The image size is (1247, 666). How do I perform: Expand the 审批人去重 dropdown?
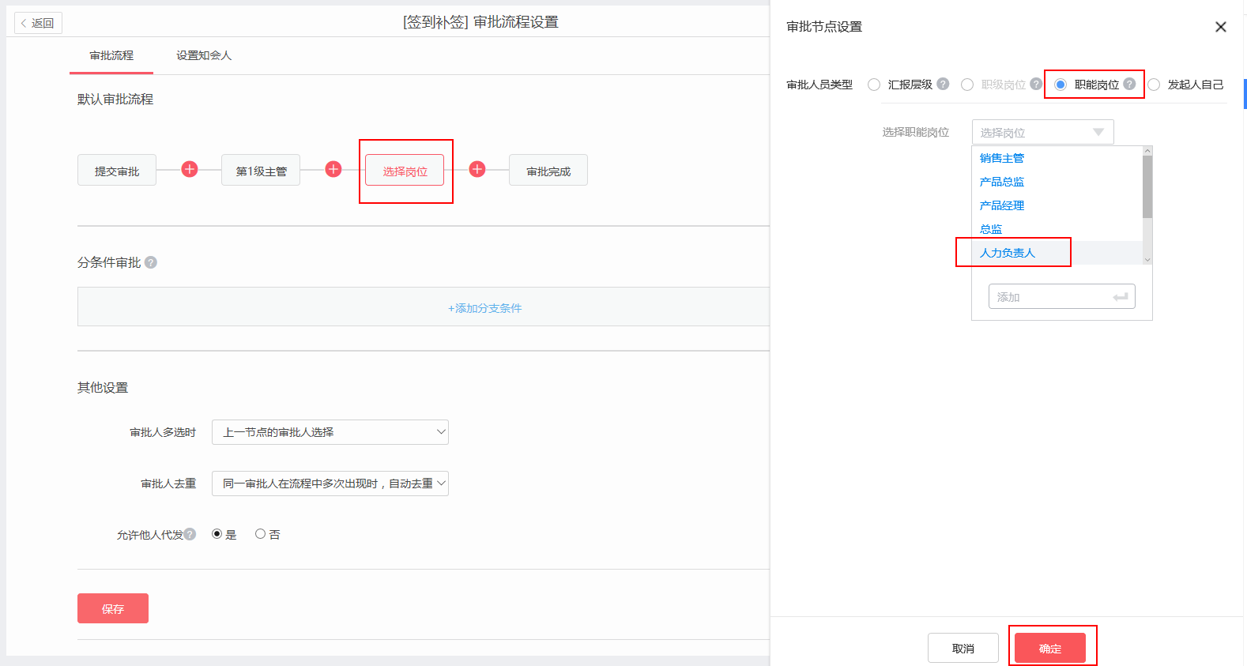click(330, 484)
